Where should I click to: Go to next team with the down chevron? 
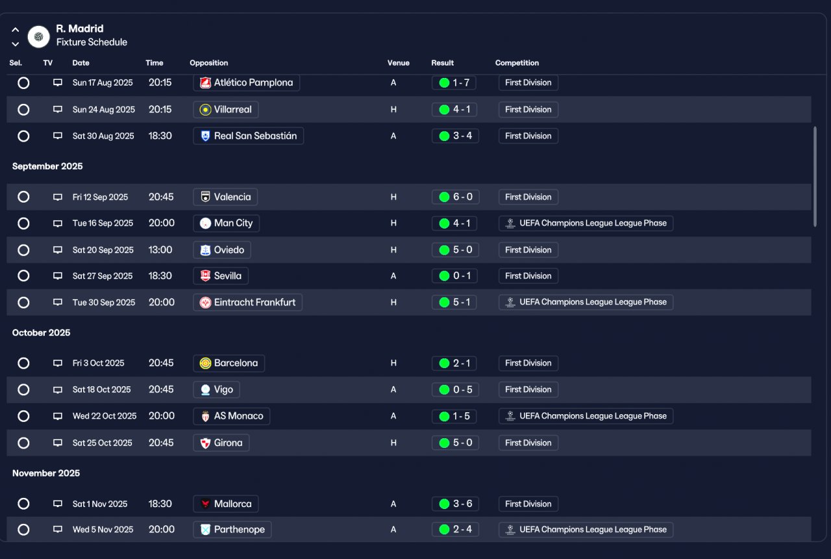pos(16,44)
